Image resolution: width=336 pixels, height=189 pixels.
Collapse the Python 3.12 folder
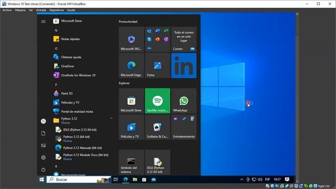tap(111, 118)
